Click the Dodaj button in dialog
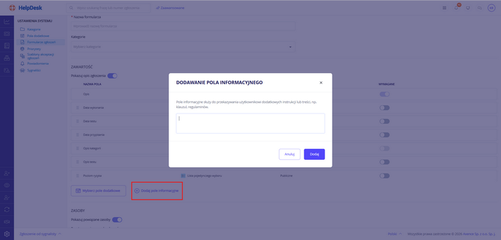 [314, 154]
